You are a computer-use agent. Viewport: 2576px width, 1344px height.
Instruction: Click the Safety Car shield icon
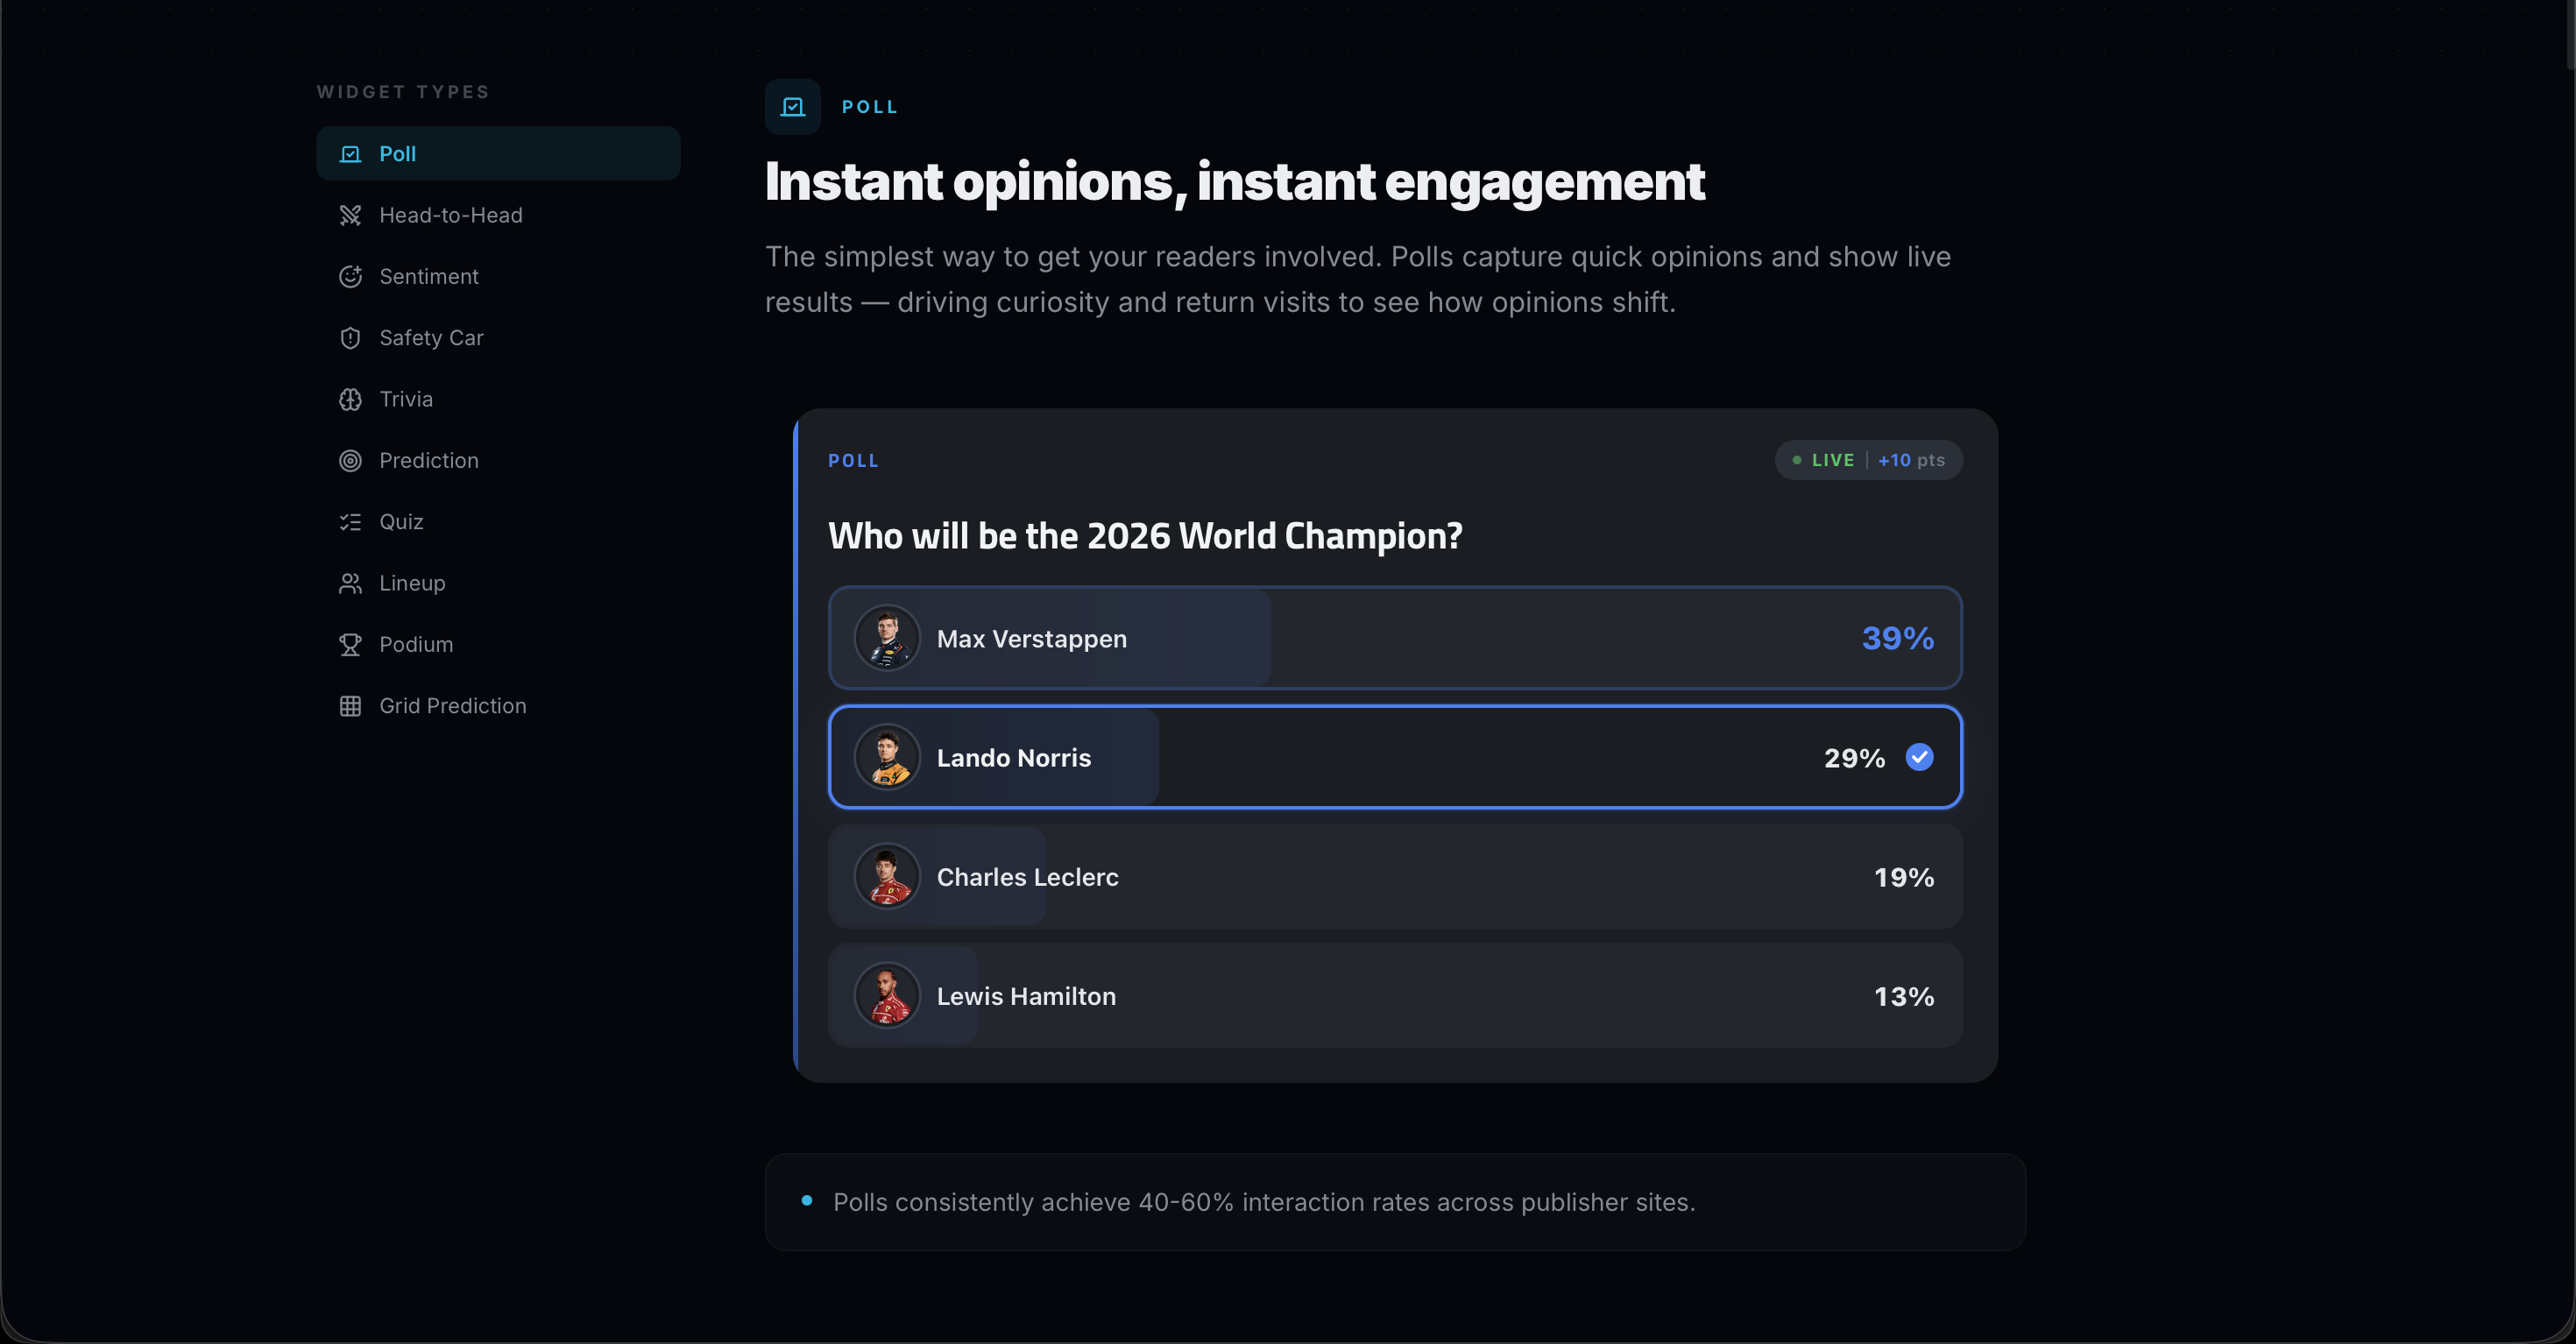[350, 338]
